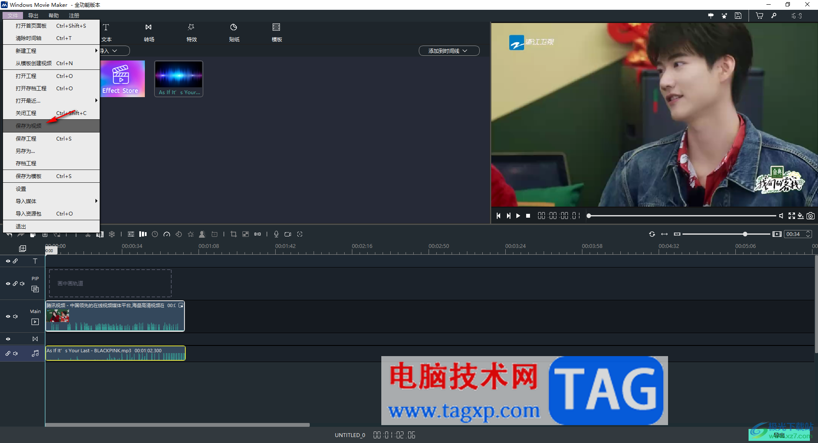Click the rotate tool icon
Viewport: 818px width, 443px height.
[179, 234]
